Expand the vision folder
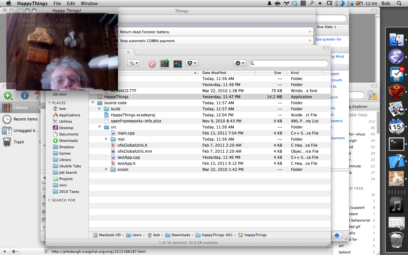The height and width of the screenshot is (255, 408). (x=106, y=170)
